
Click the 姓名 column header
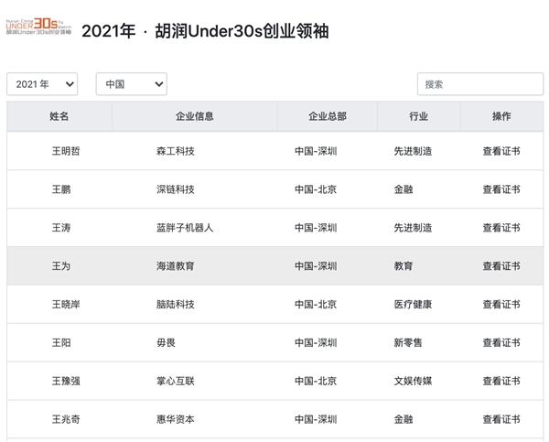59,116
